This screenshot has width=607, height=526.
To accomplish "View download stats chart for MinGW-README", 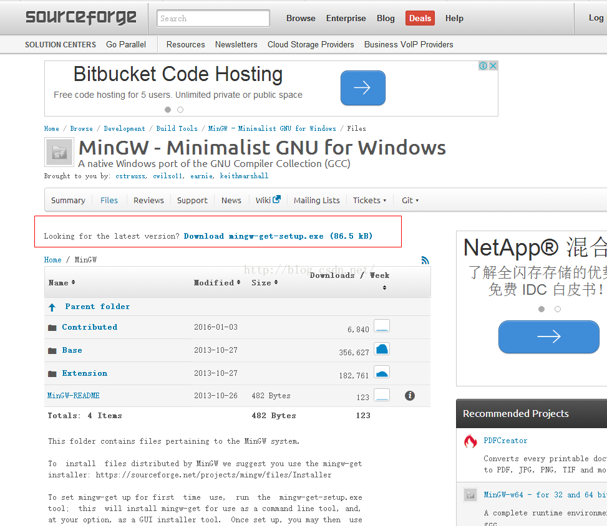I will point(382,395).
